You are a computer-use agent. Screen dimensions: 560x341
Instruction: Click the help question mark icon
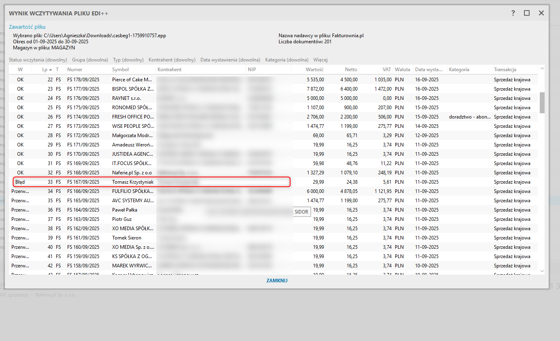tap(513, 13)
